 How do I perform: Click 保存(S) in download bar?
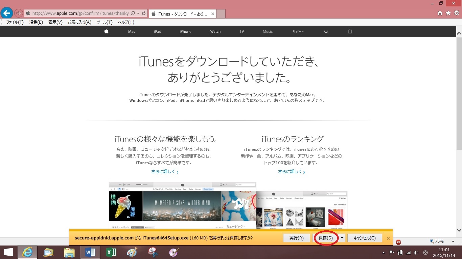click(326, 238)
